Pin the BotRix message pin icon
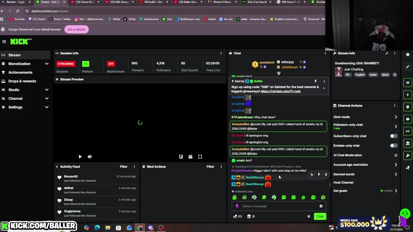This screenshot has height=232, width=413. pos(316,81)
